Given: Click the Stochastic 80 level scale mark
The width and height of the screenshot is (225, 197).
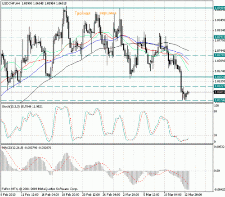Looking at the screenshot, I should [x=215, y=111].
